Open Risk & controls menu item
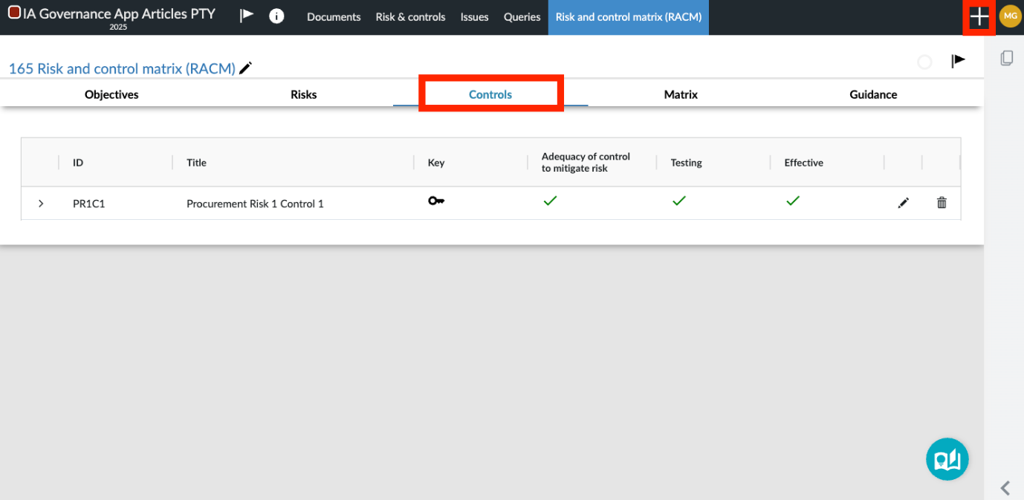The height and width of the screenshot is (500, 1024). (x=410, y=17)
